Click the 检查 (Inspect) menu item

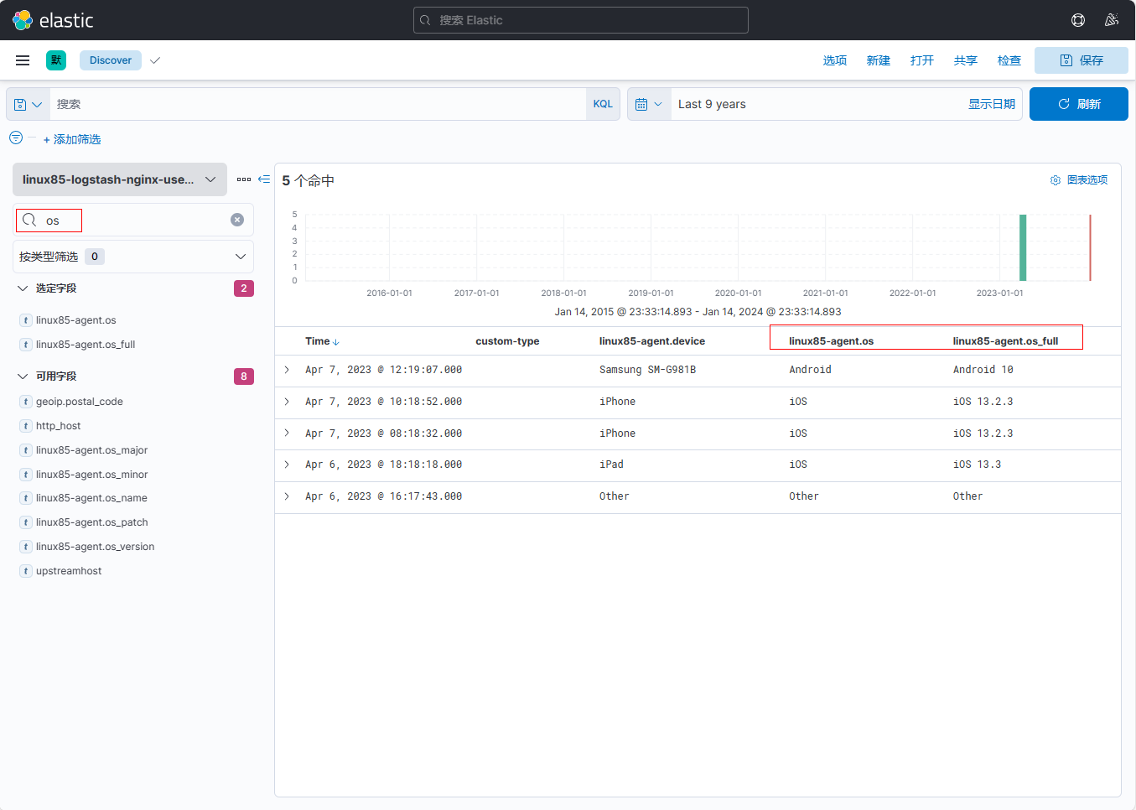pos(1009,60)
